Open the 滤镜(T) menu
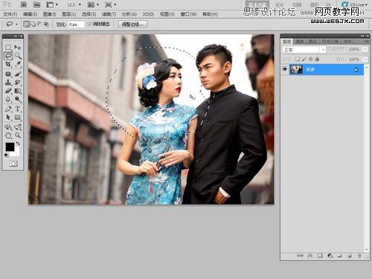 (109, 14)
